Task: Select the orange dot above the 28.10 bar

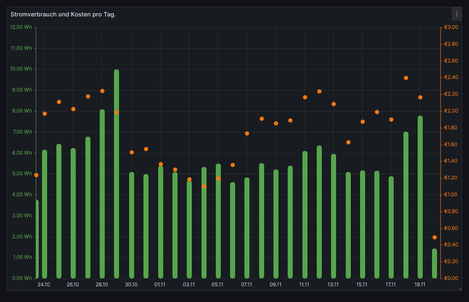Action: 102,91
